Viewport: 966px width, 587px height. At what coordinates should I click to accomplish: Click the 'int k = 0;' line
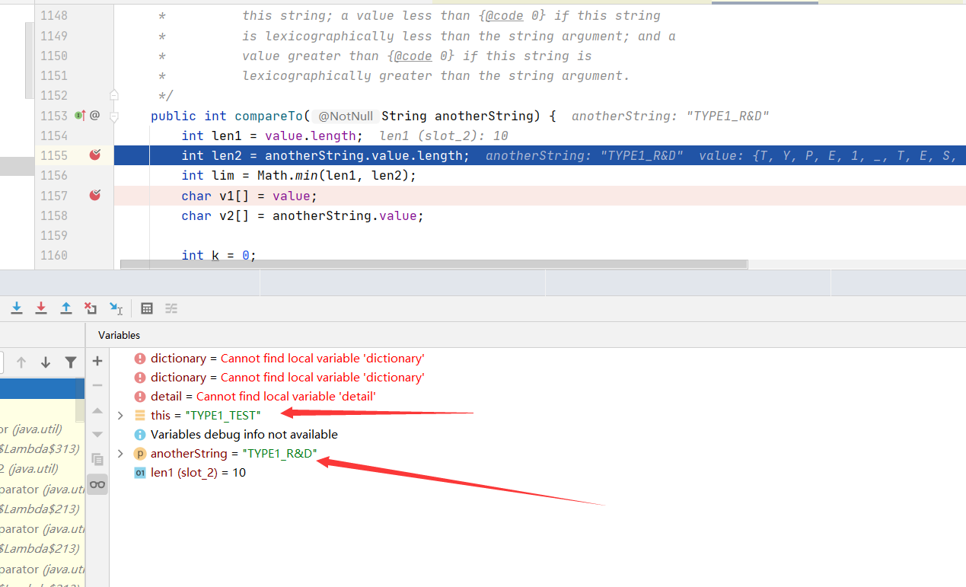(x=218, y=255)
